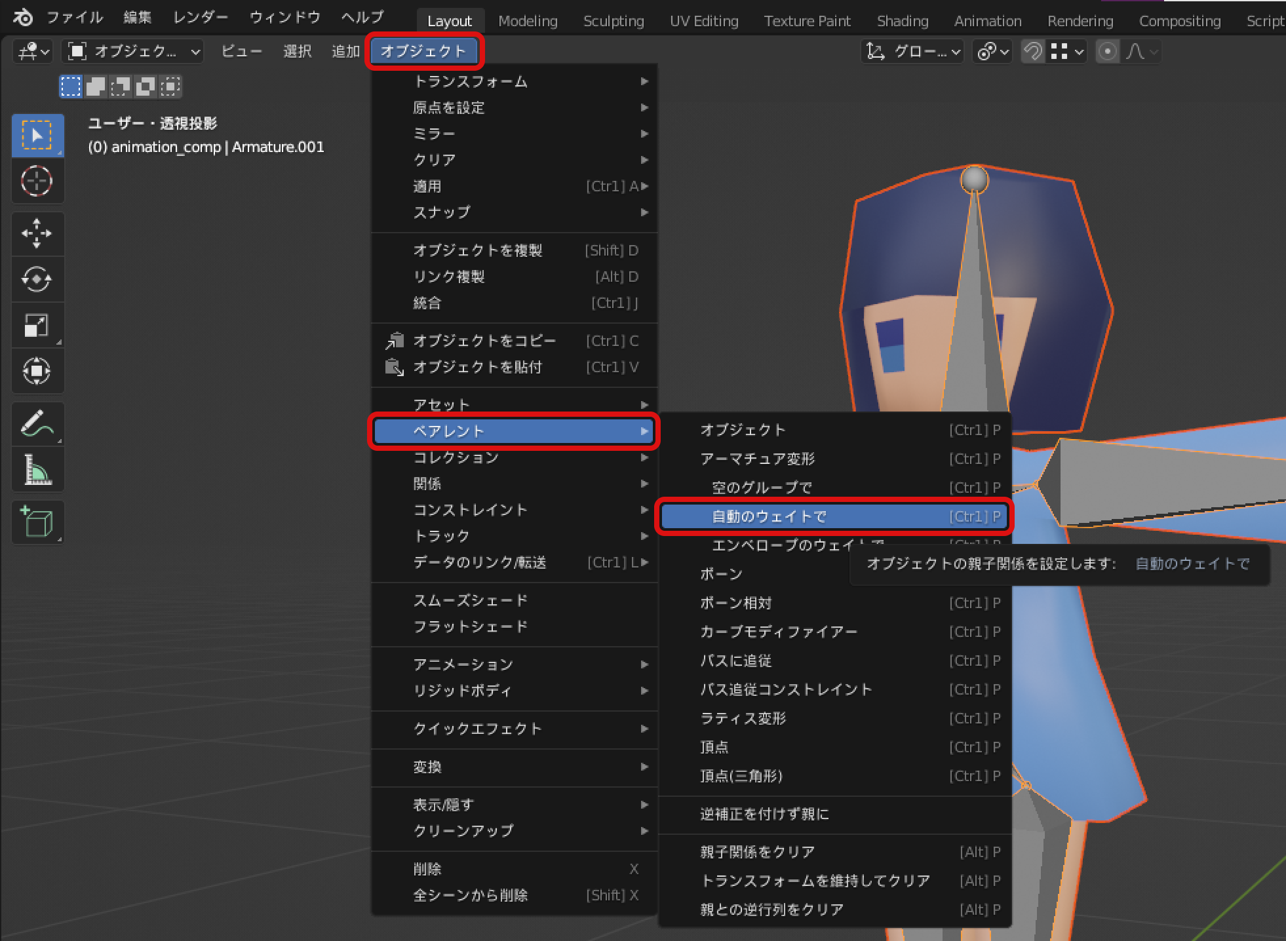Click the オブジェクトを貼付 entry
Image resolution: width=1286 pixels, height=941 pixels.
tap(515, 367)
